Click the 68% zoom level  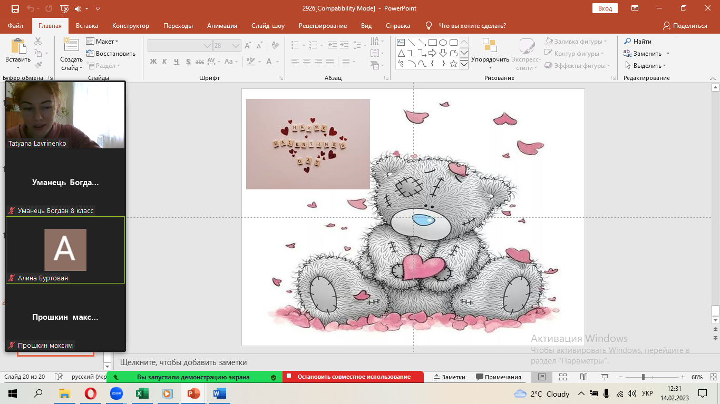click(x=697, y=377)
